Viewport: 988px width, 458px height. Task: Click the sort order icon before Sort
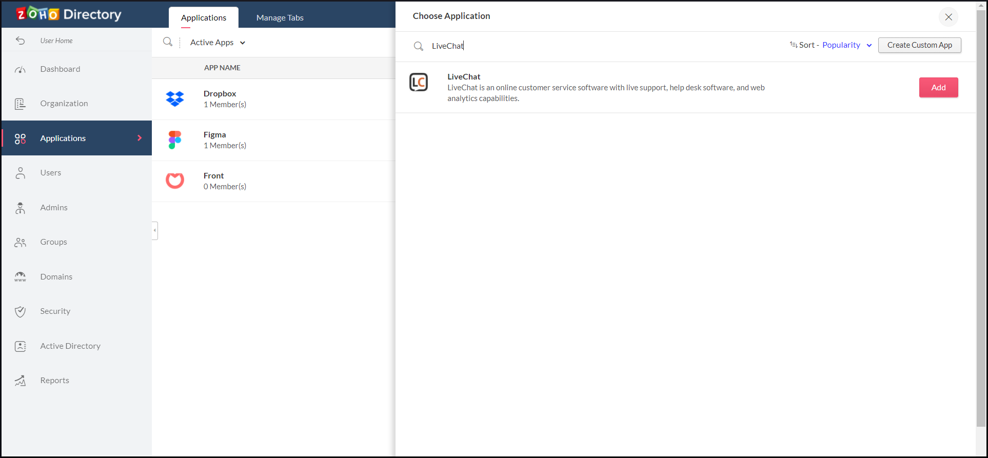point(793,45)
